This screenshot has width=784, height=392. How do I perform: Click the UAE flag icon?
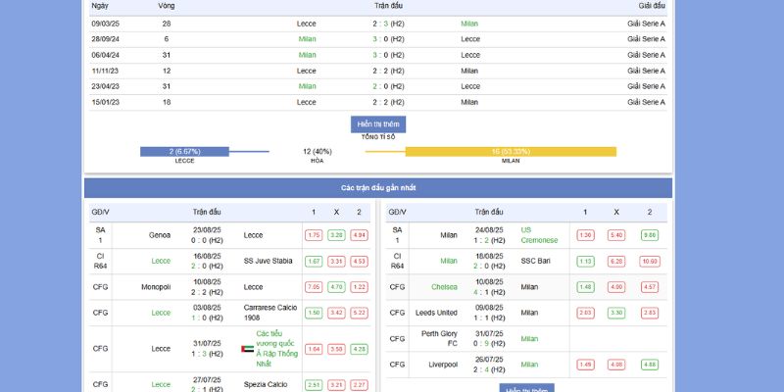click(247, 349)
